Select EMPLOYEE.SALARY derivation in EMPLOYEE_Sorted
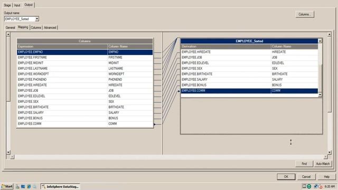Screen dimensions: 338x190 point(226,80)
